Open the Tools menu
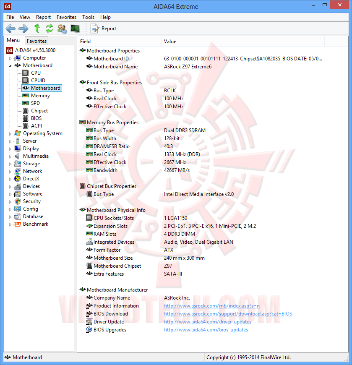Screen dimensions: 352x365 click(88, 17)
